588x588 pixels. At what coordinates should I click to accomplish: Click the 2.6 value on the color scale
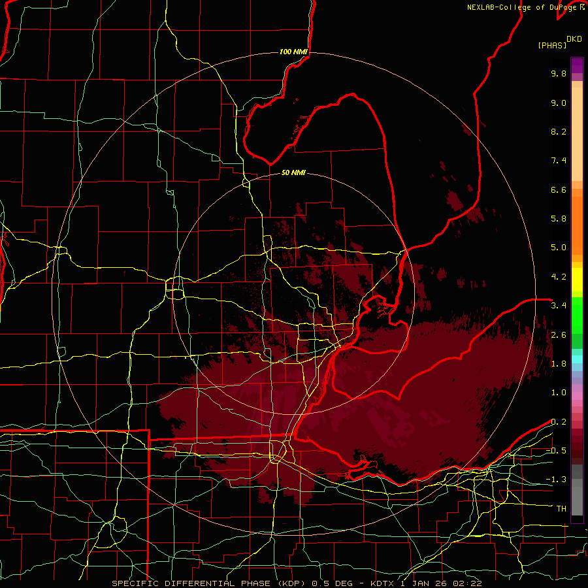[559, 335]
